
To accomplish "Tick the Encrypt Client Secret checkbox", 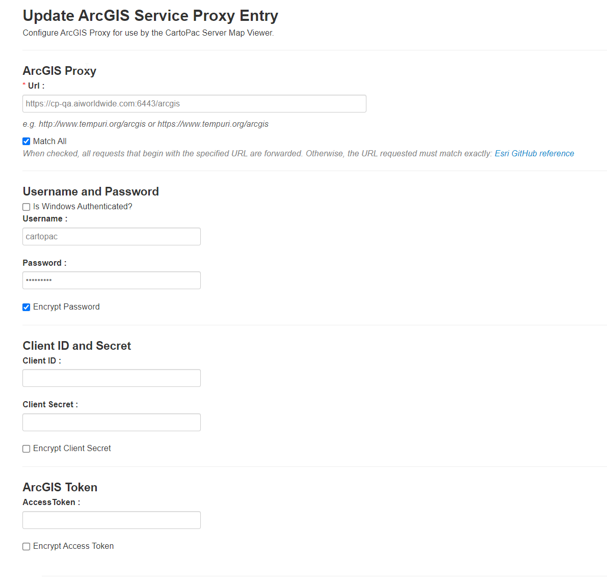I will point(27,449).
